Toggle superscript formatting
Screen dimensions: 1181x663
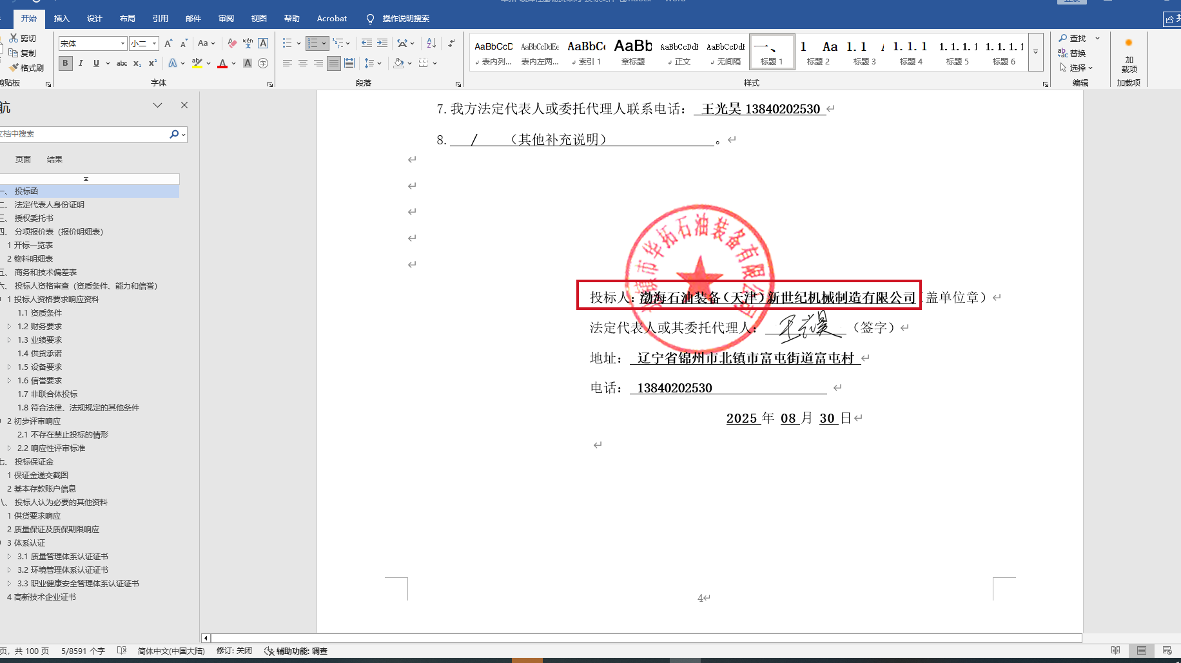click(x=153, y=63)
